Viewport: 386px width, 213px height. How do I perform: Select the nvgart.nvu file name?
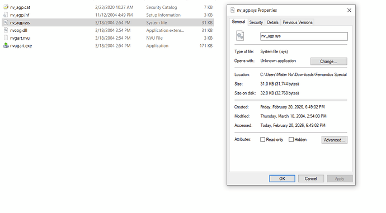point(20,37)
